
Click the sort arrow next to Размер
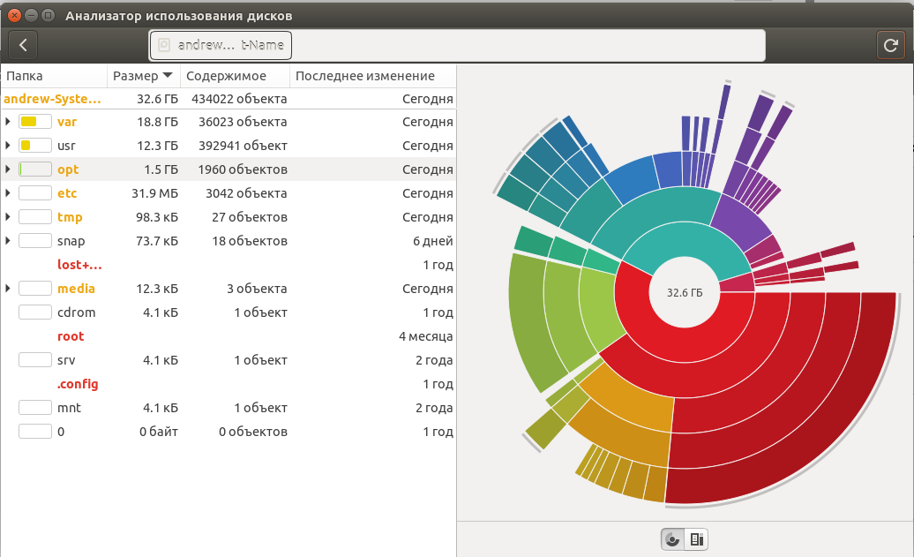(x=168, y=76)
